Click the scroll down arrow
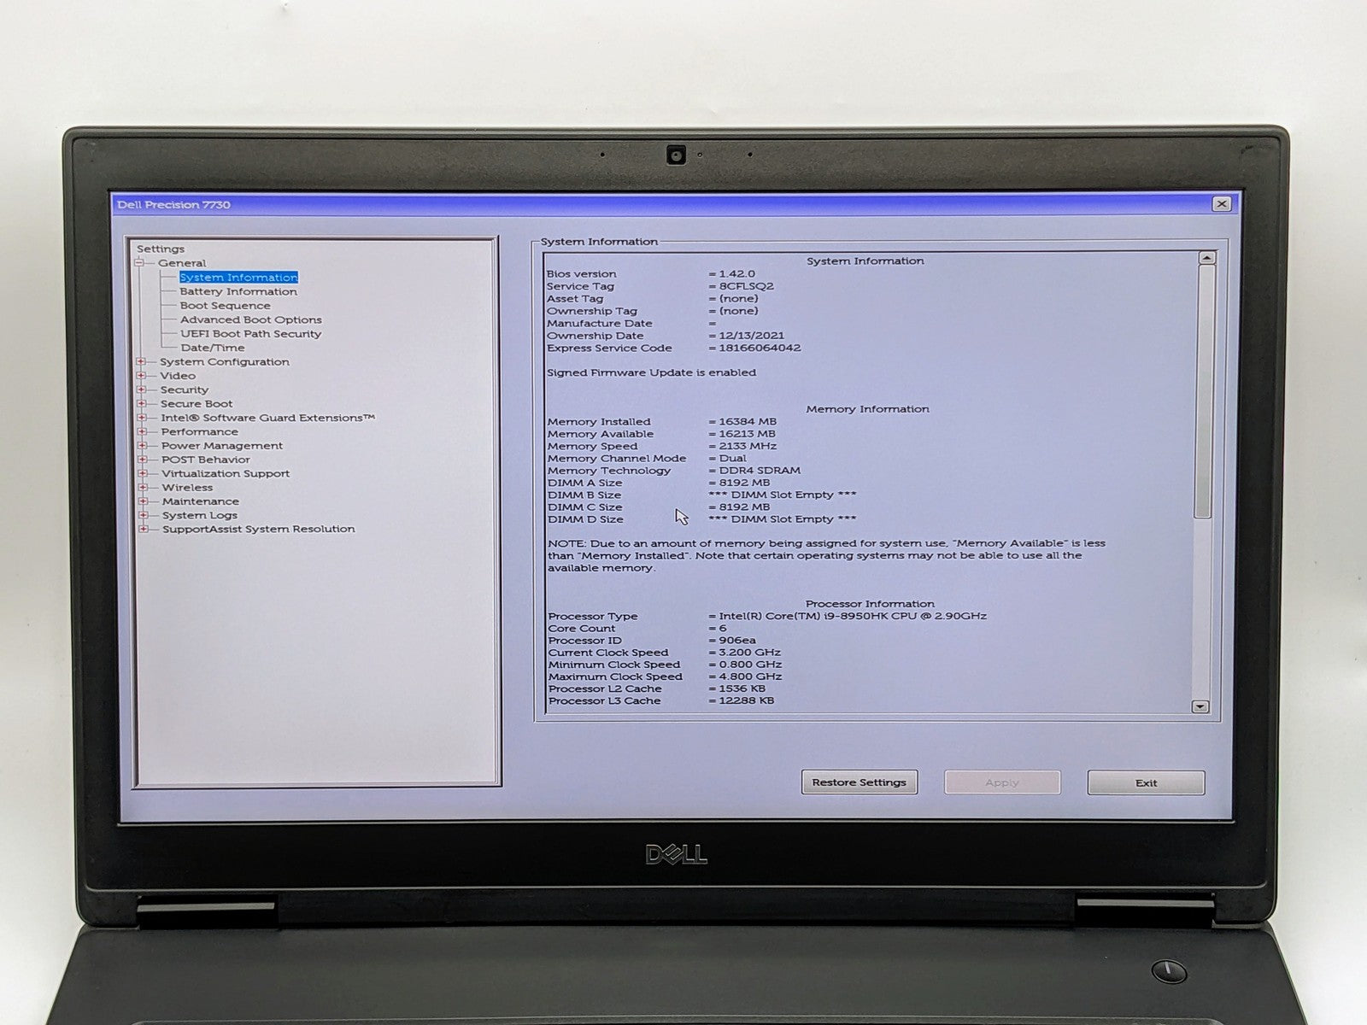 click(1200, 706)
